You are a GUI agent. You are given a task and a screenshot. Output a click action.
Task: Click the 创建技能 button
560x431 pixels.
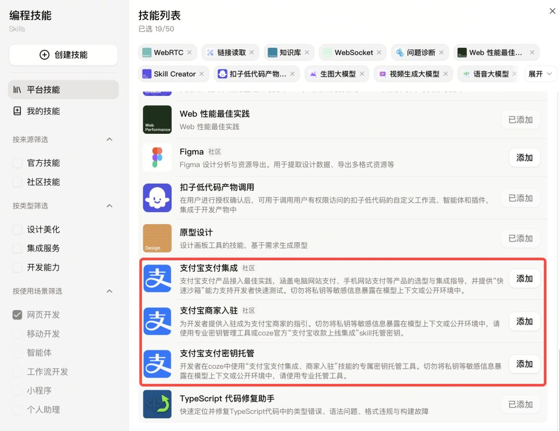click(x=63, y=54)
